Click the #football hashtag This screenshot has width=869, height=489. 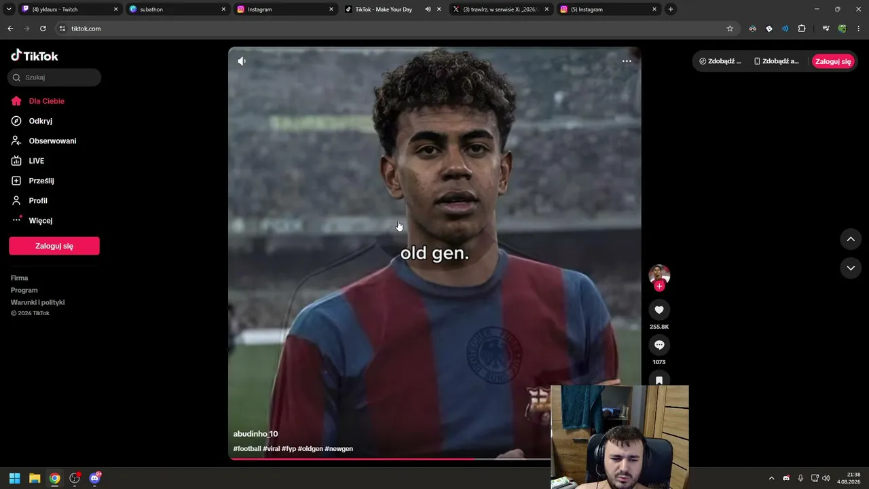(247, 449)
